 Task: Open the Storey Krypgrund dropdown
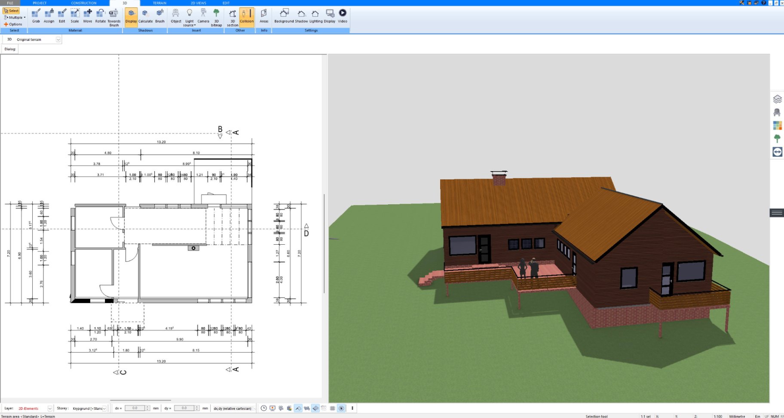pyautogui.click(x=104, y=409)
